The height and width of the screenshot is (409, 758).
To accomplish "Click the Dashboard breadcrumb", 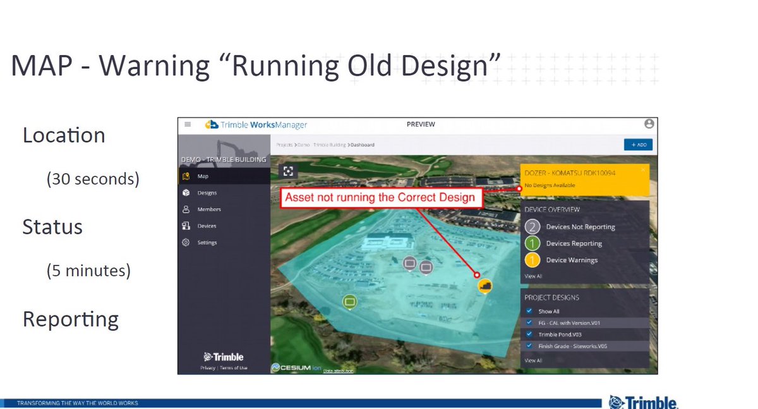I will (x=362, y=145).
